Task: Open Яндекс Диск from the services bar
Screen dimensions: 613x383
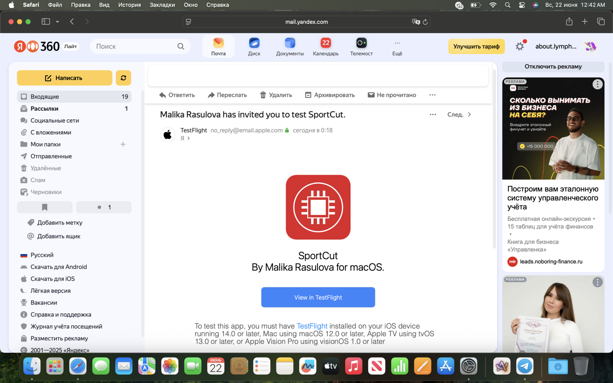Action: 254,47
